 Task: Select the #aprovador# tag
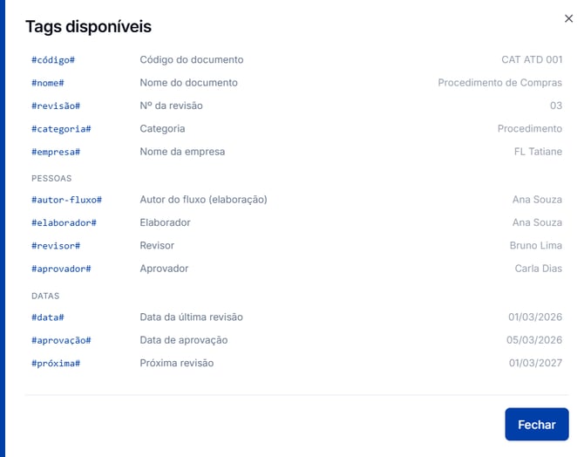pyautogui.click(x=61, y=269)
